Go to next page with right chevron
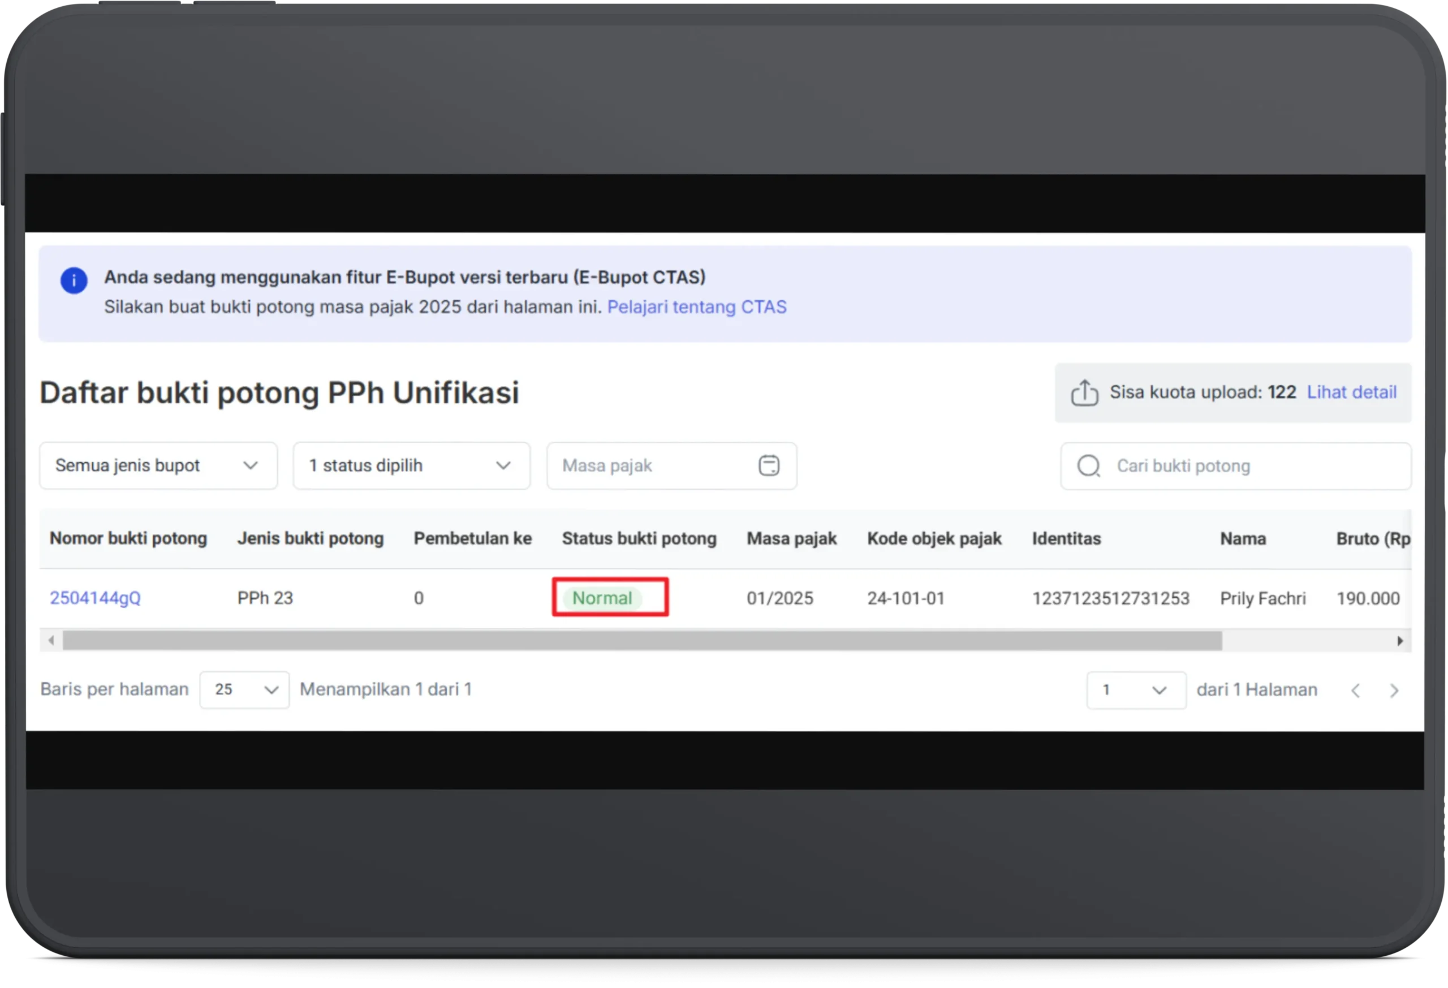Image resolution: width=1448 pixels, height=988 pixels. point(1394,690)
